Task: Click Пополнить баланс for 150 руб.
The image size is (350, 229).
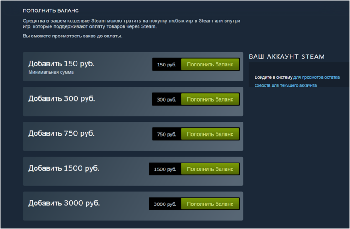Action: 210,65
